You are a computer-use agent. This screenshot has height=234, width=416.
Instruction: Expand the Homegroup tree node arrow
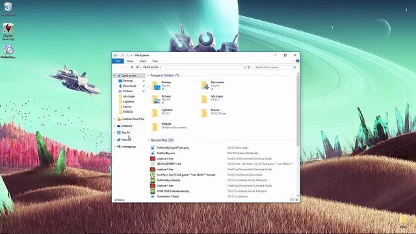114,147
